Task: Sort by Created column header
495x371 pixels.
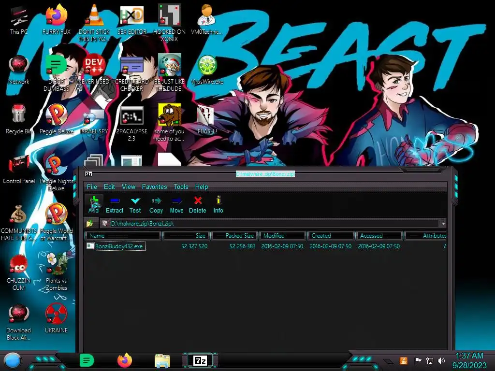Action: [x=331, y=236]
